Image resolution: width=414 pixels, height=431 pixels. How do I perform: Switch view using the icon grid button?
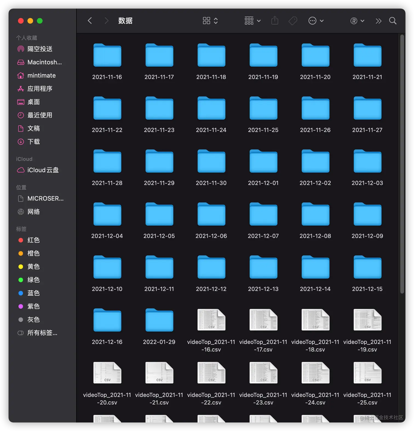pyautogui.click(x=210, y=21)
